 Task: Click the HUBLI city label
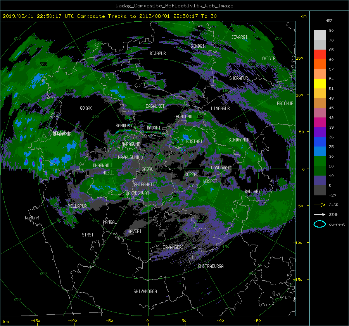[108, 172]
